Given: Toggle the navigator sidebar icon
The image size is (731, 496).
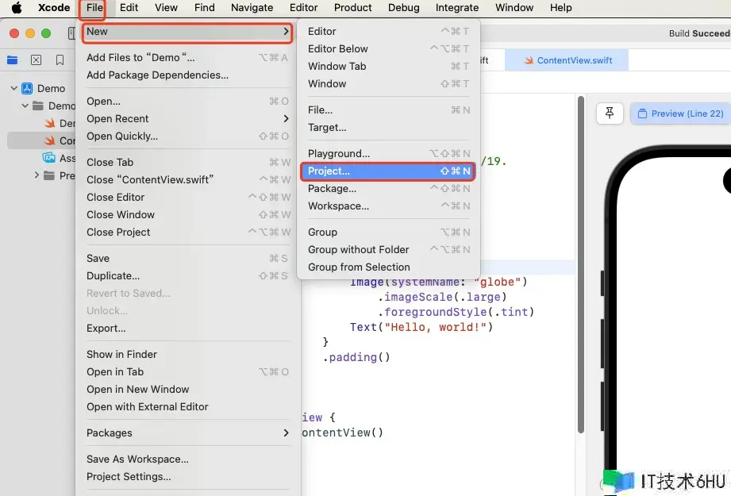Looking at the screenshot, I should click(x=71, y=33).
